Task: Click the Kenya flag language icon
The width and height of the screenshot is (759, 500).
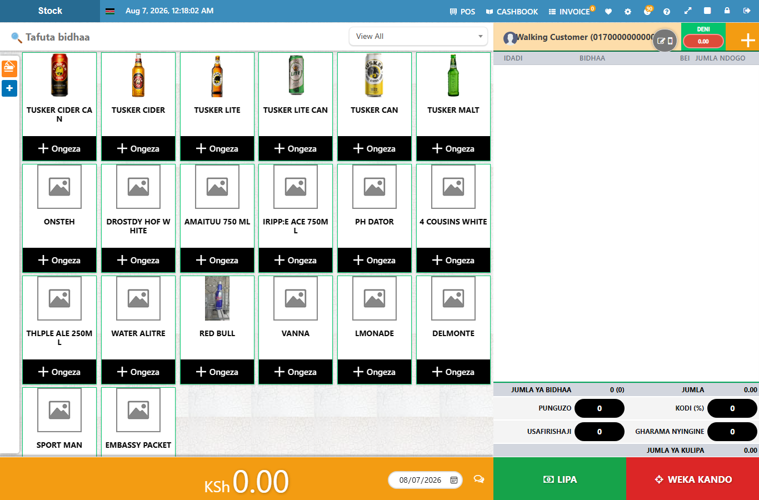Action: point(110,11)
